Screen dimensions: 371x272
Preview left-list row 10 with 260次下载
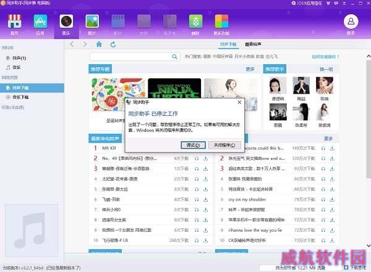(197, 241)
